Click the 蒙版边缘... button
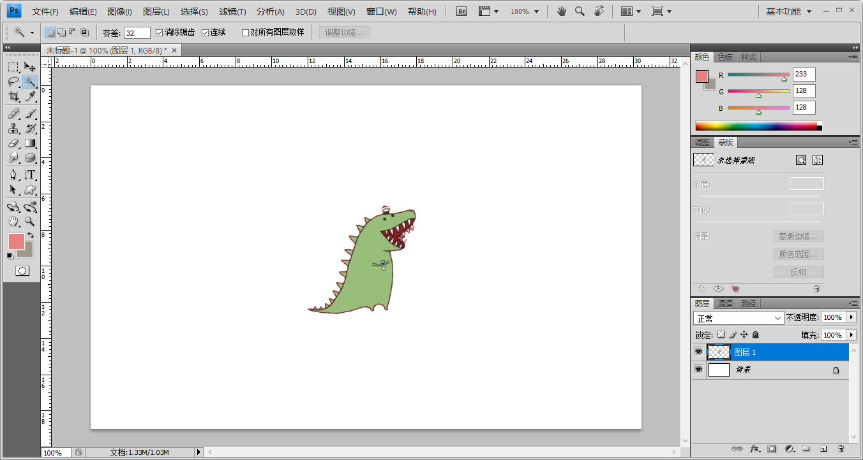The height and width of the screenshot is (460, 863). coord(799,236)
